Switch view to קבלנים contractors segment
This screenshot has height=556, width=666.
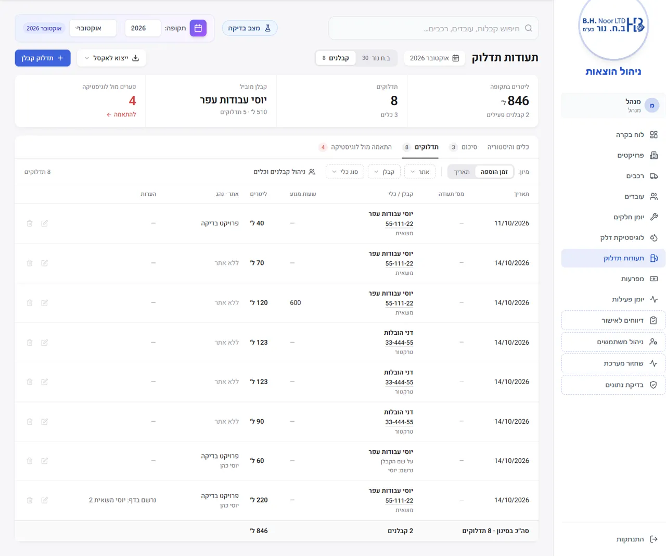pos(336,58)
